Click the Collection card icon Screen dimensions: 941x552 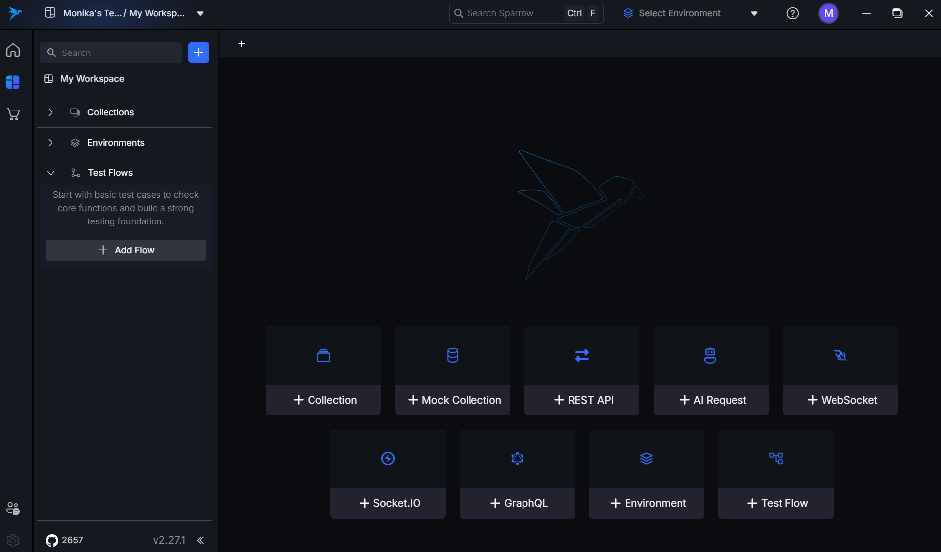323,355
